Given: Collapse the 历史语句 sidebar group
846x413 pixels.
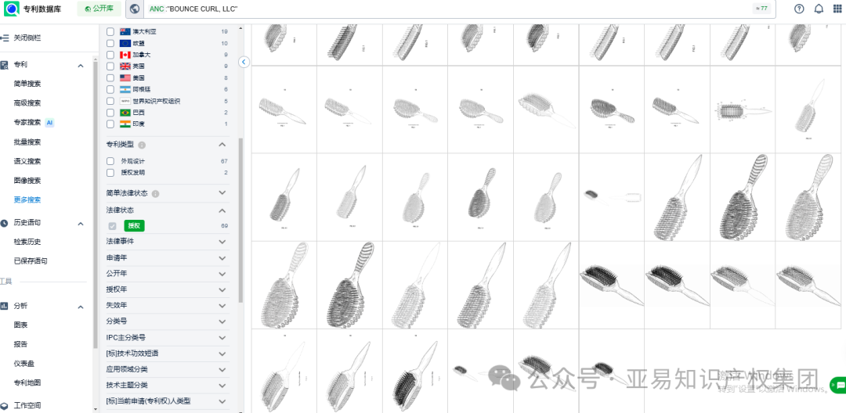Looking at the screenshot, I should tap(81, 224).
